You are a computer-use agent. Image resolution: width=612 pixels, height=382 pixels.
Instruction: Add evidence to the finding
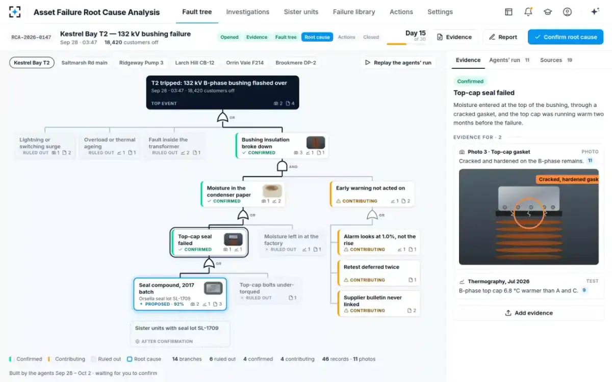pyautogui.click(x=529, y=313)
